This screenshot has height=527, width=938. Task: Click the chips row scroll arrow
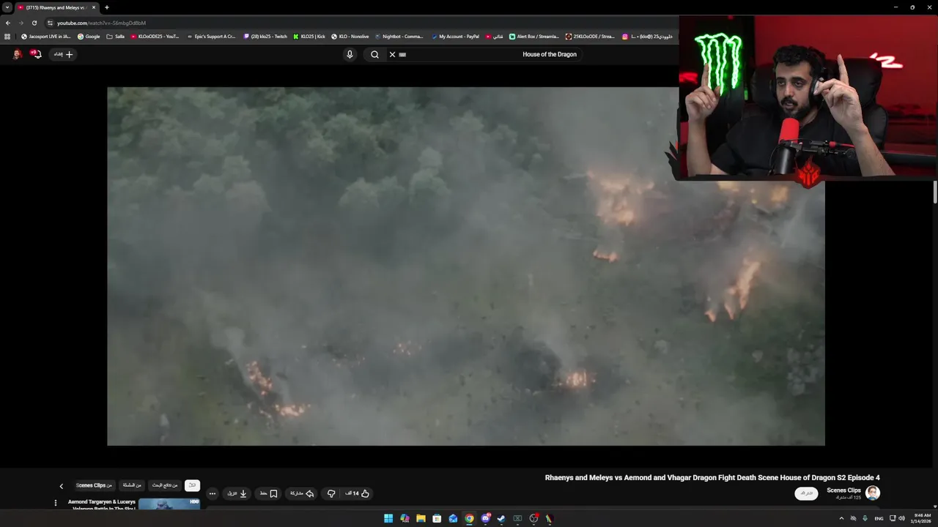point(62,486)
